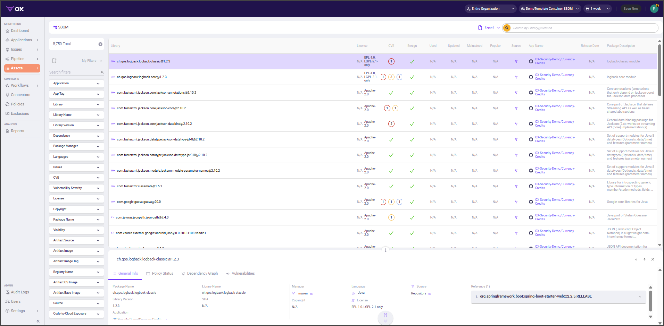Viewport: 664px width, 326px height.
Task: Open maven manager external link icon
Action: 312,294
